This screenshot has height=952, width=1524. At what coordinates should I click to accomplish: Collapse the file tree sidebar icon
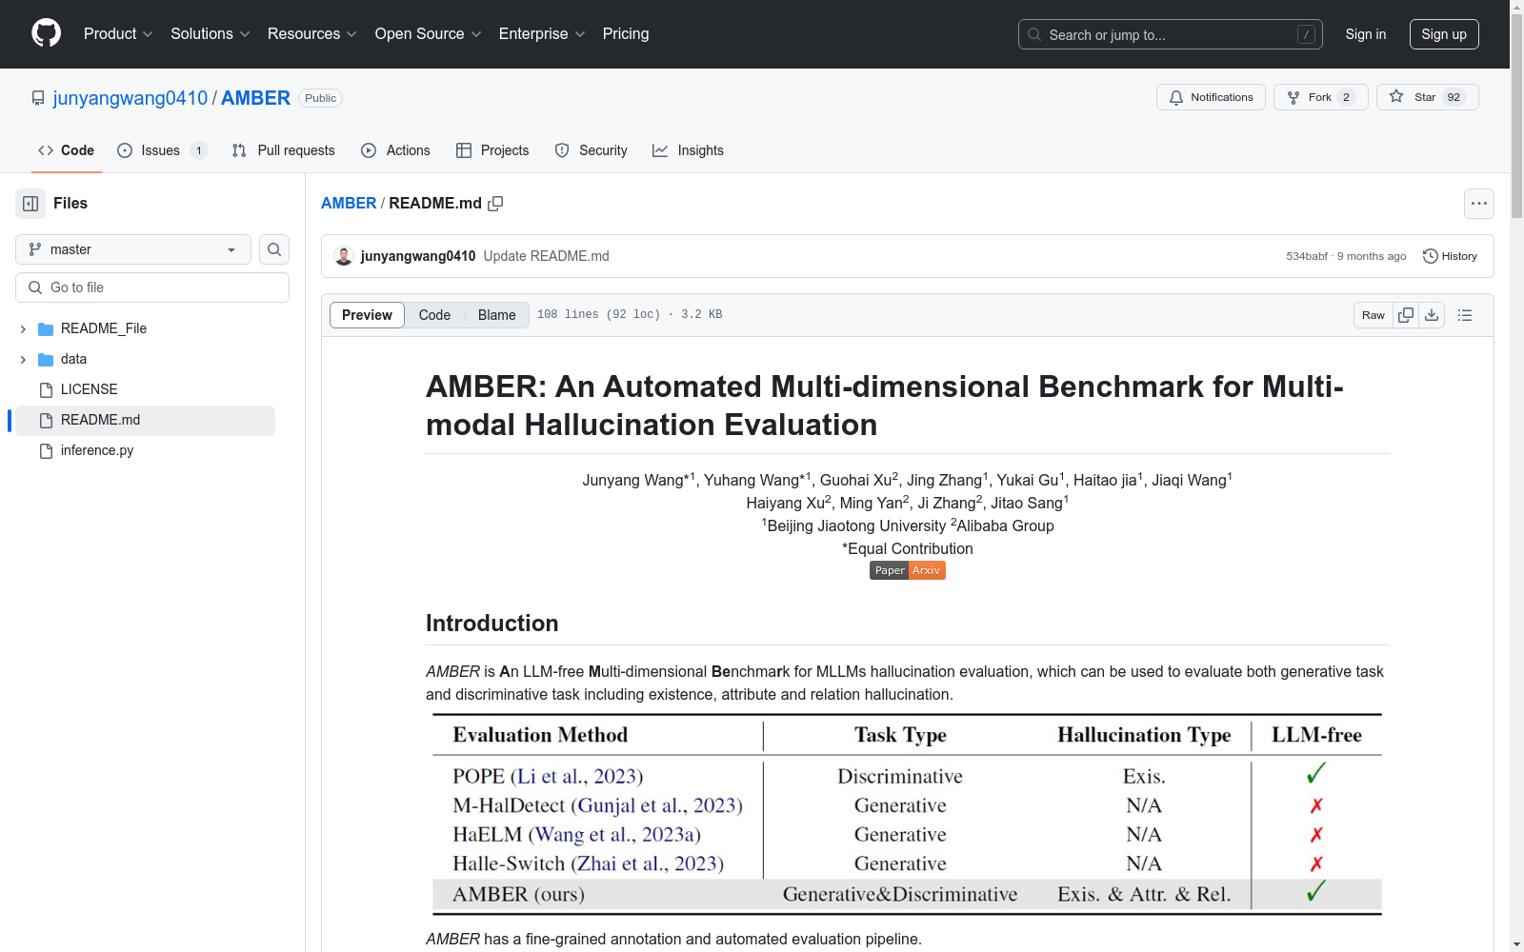[x=30, y=204]
